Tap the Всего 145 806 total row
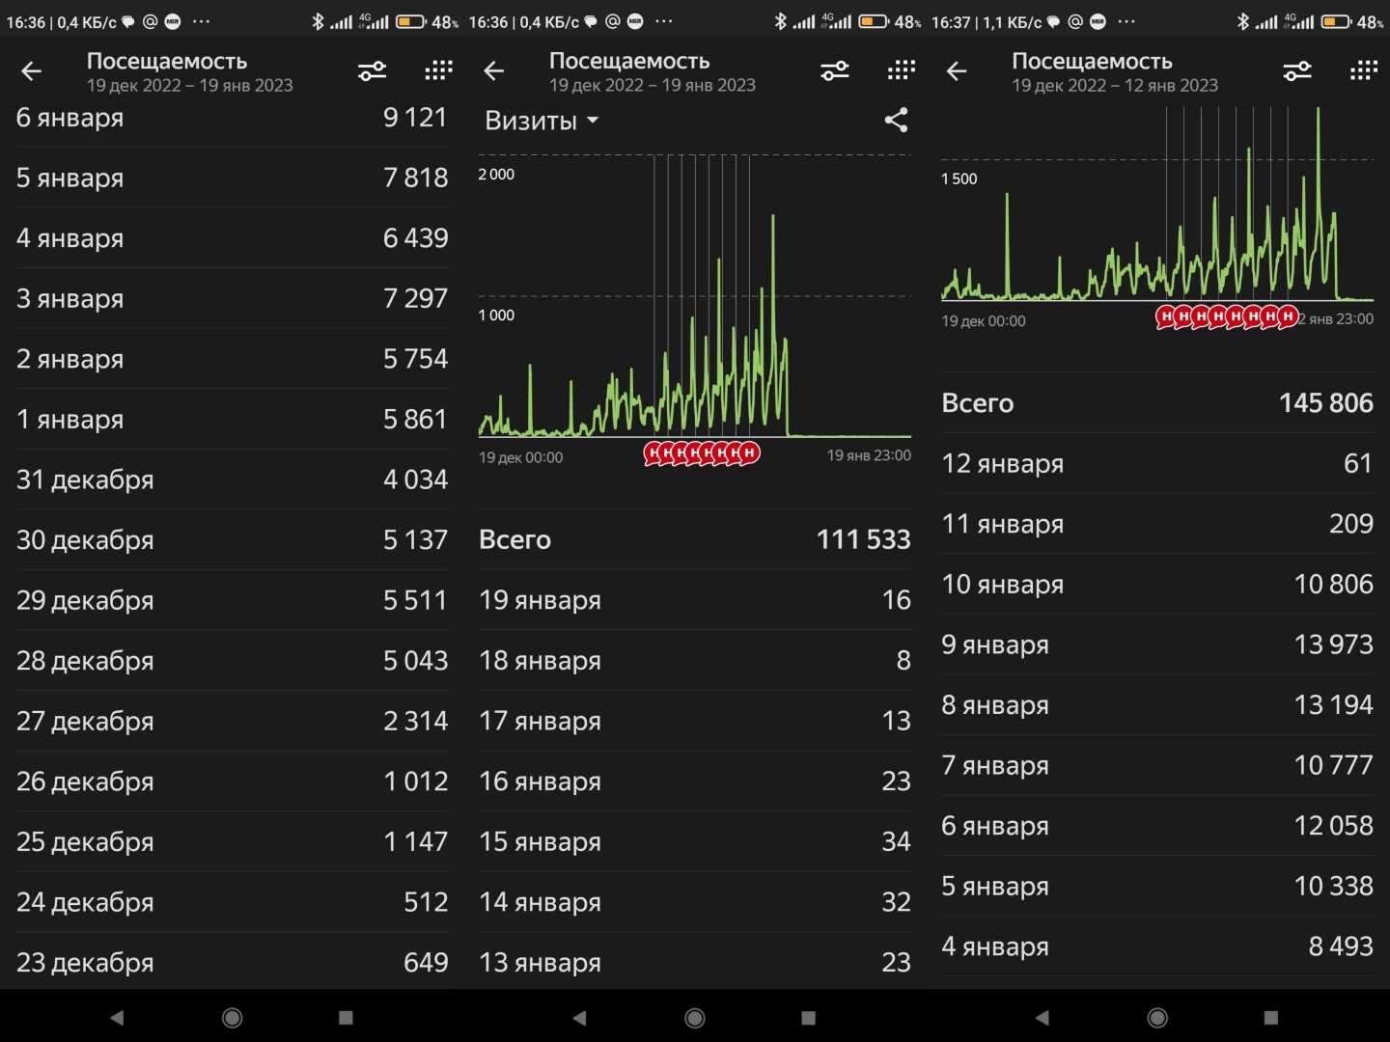 [1156, 403]
